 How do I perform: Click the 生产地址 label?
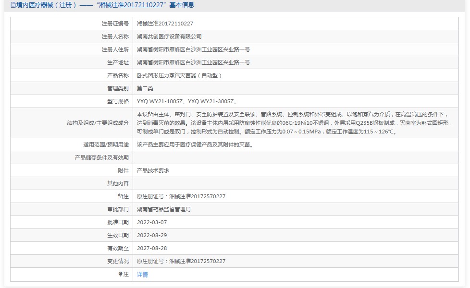click(118, 62)
